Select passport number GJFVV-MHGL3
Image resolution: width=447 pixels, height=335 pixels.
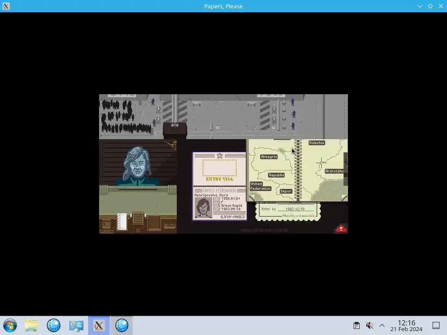[x=232, y=217]
